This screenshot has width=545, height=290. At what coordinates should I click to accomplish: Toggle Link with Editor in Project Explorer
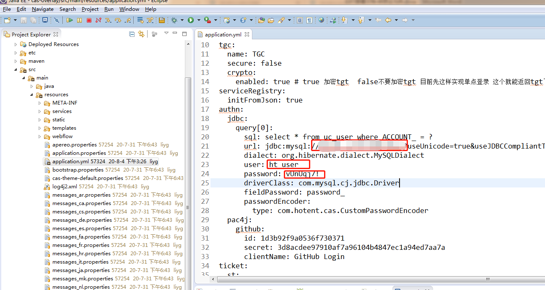pyautogui.click(x=141, y=34)
